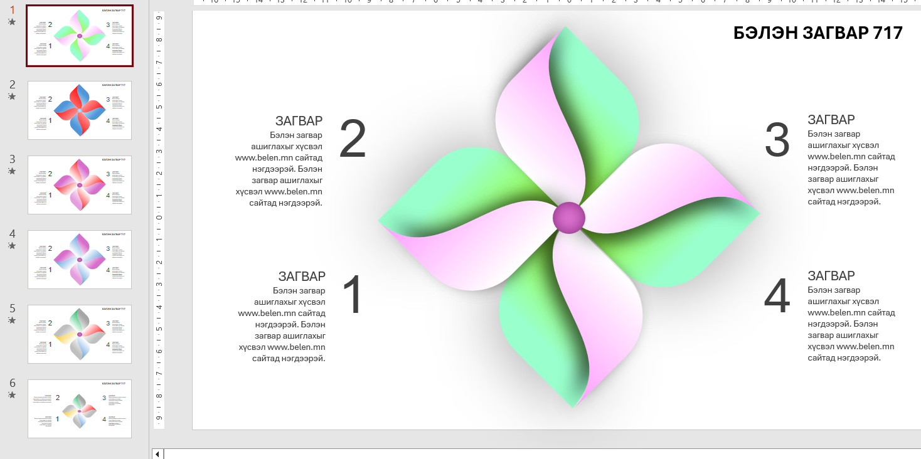This screenshot has width=921, height=459.
Task: Click the animation star icon under slide 1
Action: tap(12, 22)
